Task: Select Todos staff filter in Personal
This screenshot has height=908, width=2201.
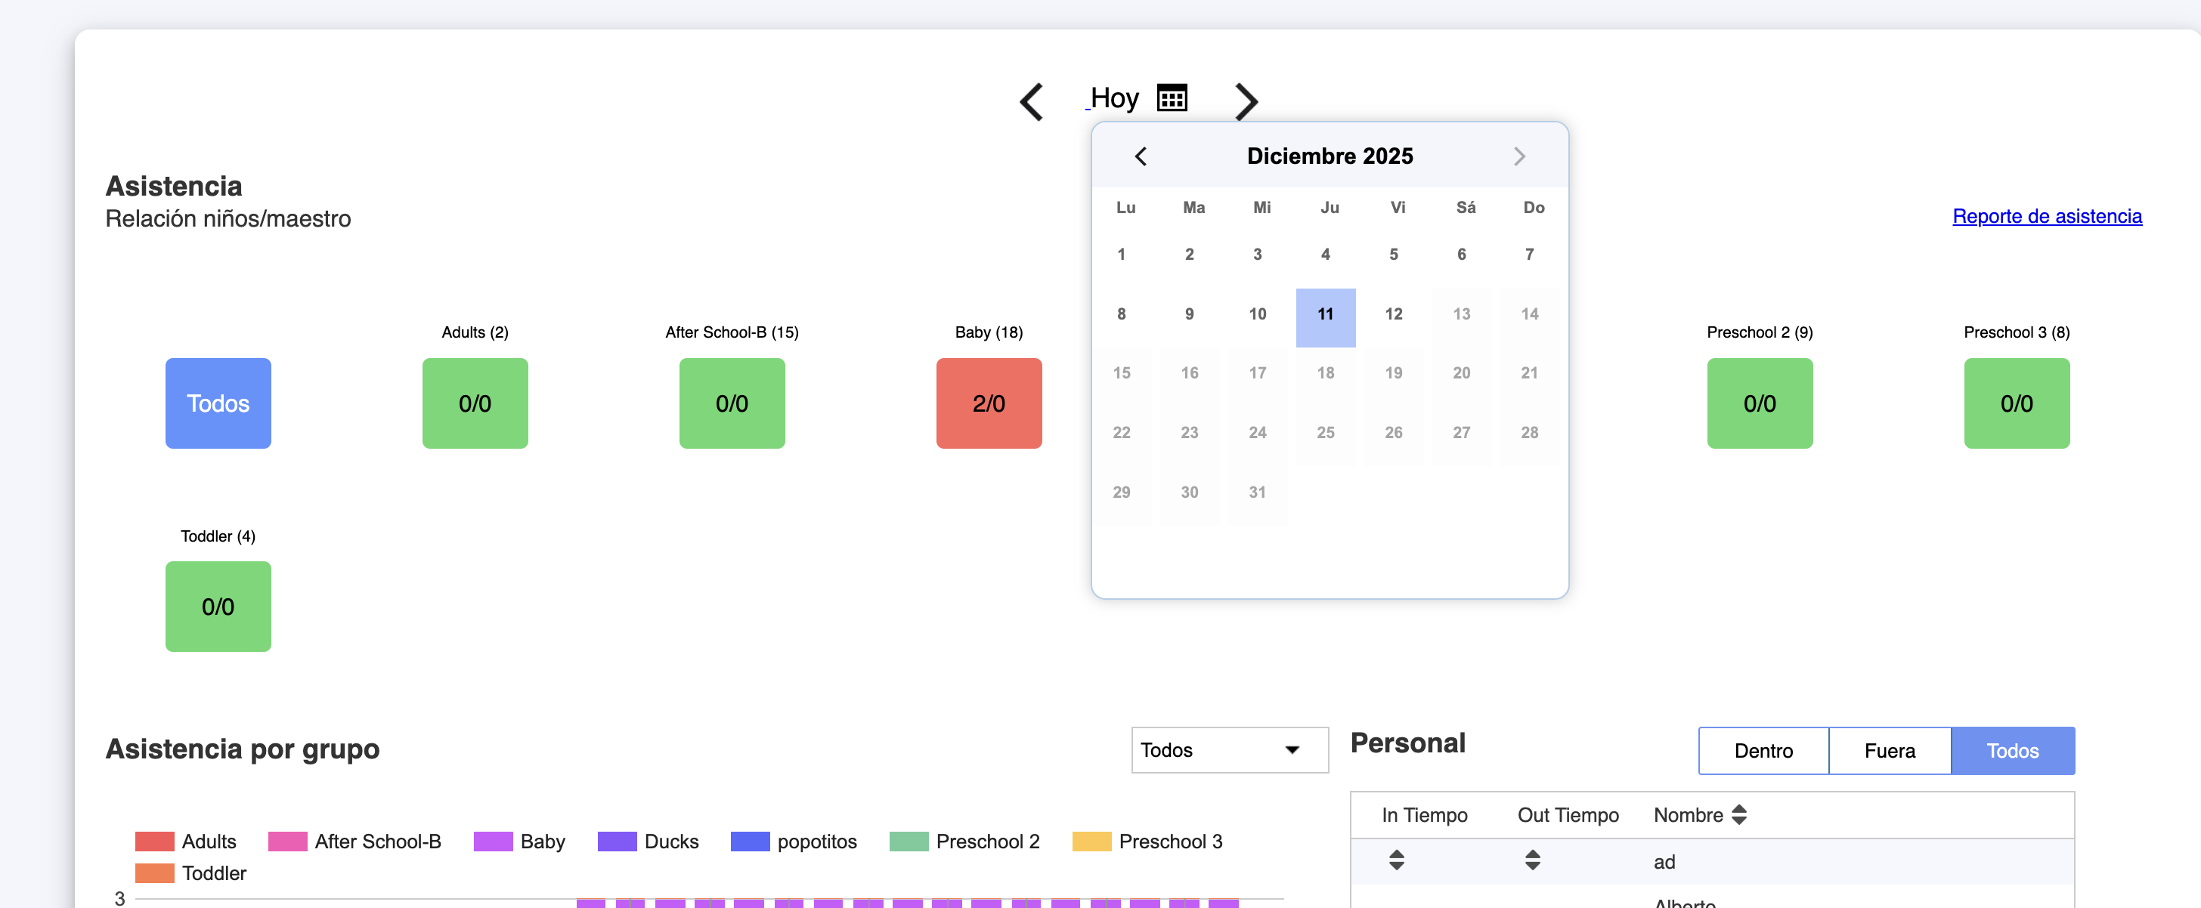Action: point(2011,750)
